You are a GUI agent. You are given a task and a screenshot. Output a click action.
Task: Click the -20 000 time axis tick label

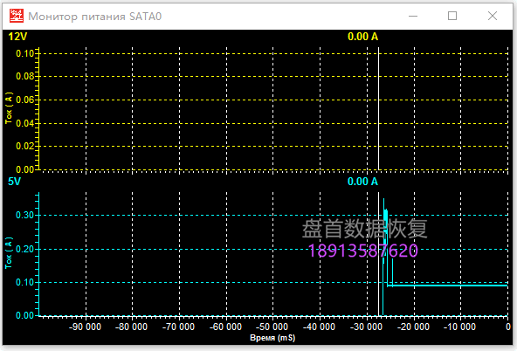pos(413,327)
